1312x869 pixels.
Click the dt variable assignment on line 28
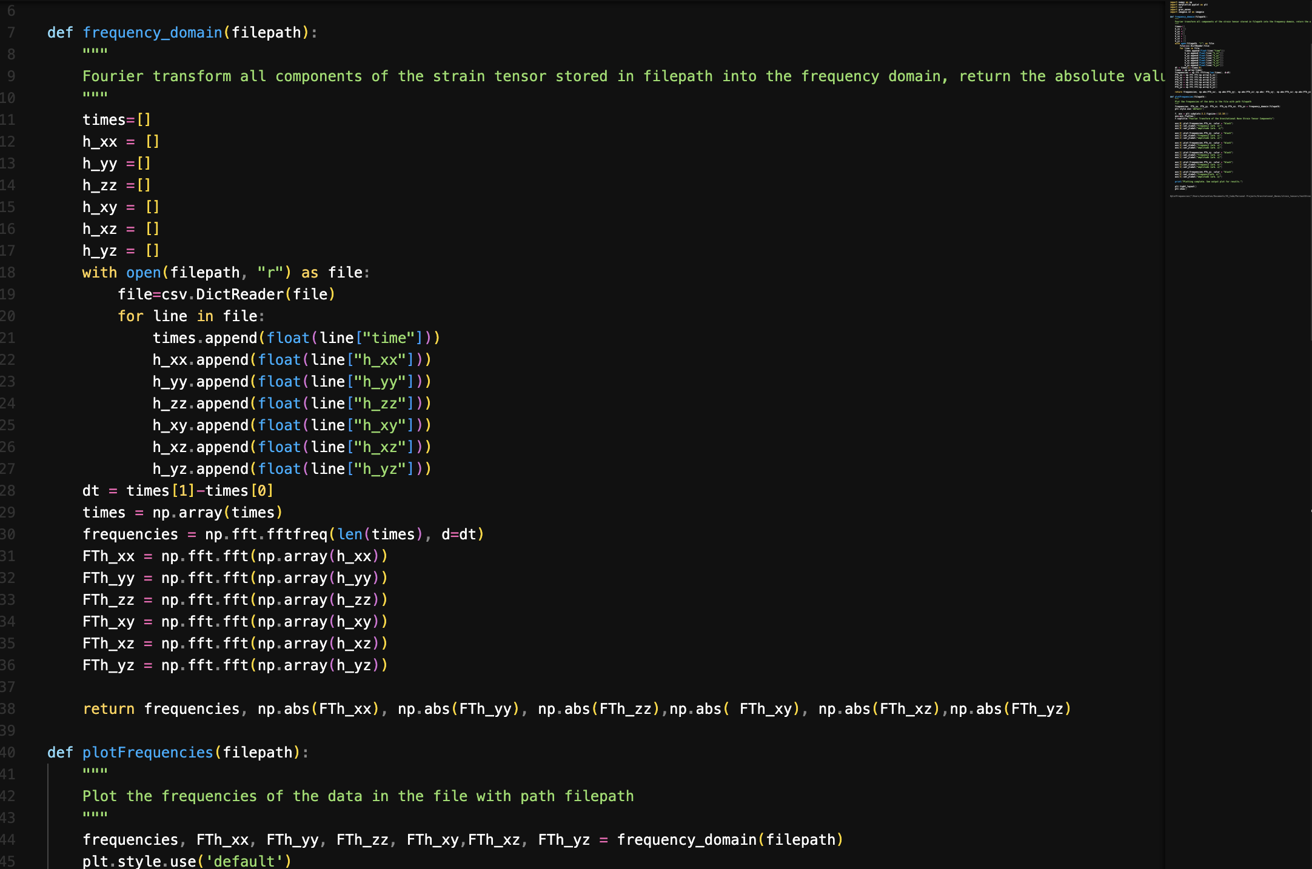[91, 491]
